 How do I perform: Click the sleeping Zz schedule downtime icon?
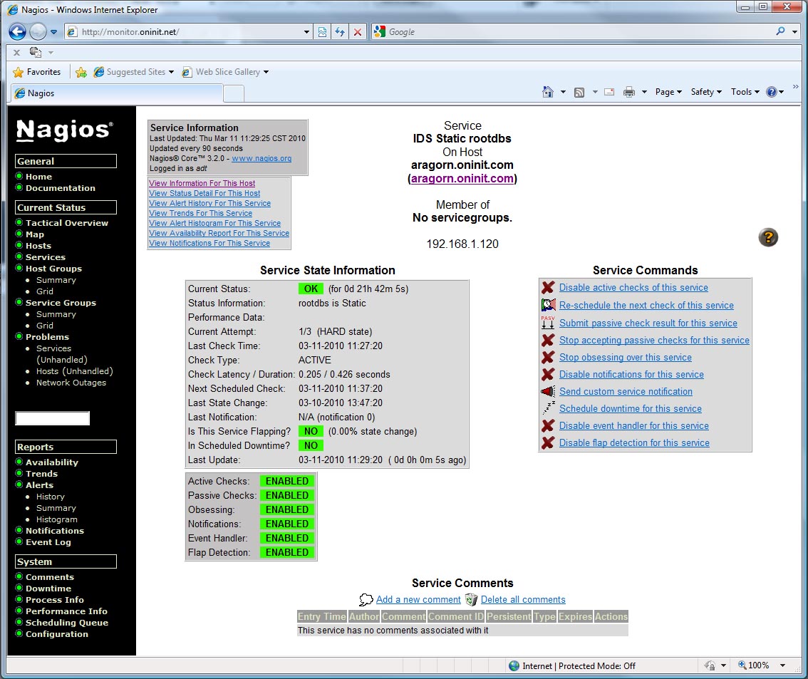tap(549, 408)
